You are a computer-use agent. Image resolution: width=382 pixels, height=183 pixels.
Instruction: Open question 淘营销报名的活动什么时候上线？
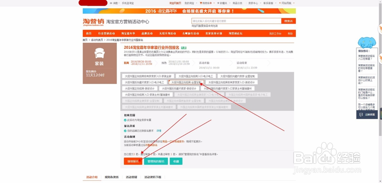(366, 80)
